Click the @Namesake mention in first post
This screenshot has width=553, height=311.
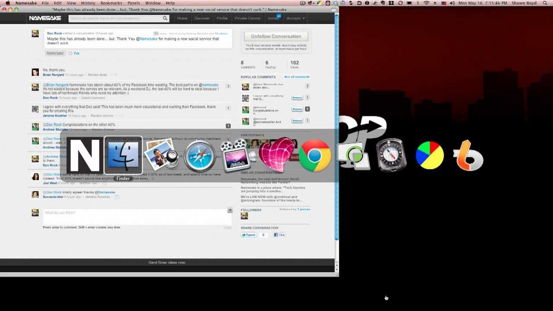(147, 39)
